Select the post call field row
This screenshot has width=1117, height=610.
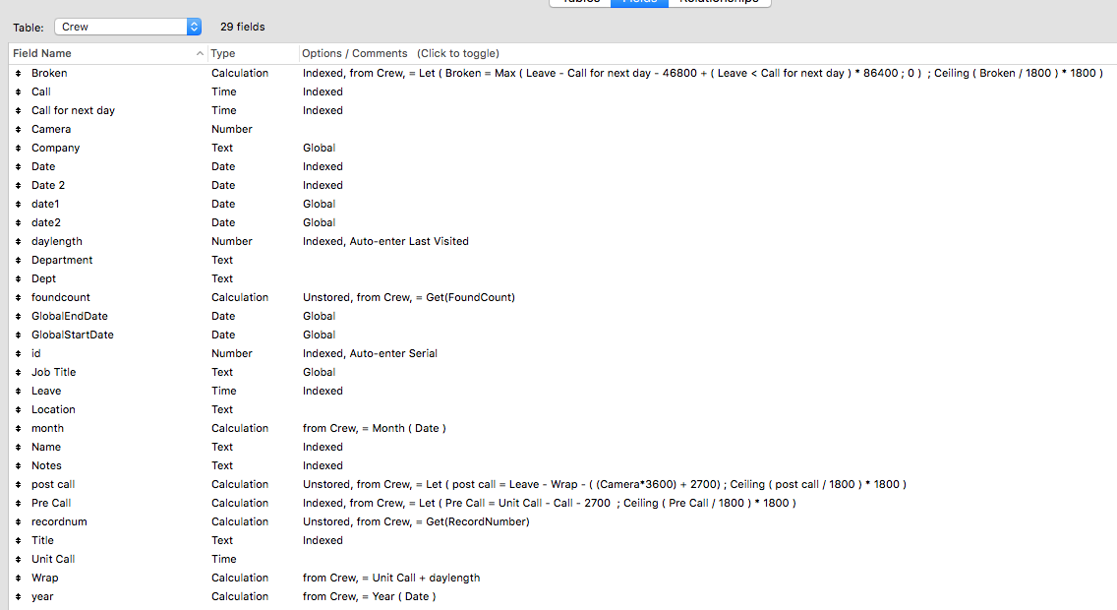click(562, 485)
